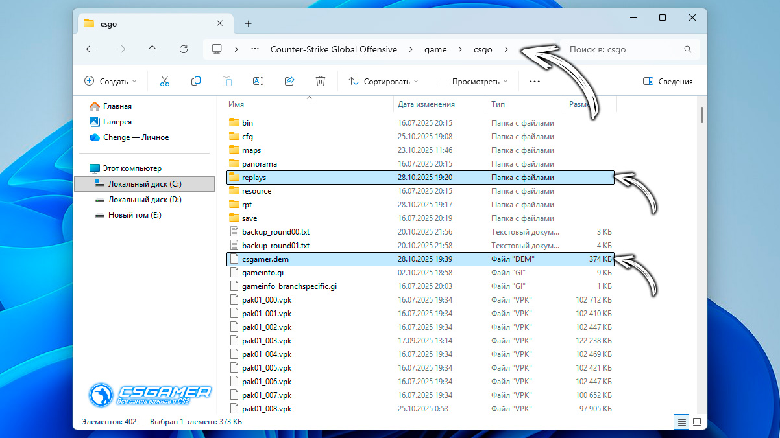Open the Сортировать dropdown
Viewport: 780px width, 438px height.
point(383,82)
